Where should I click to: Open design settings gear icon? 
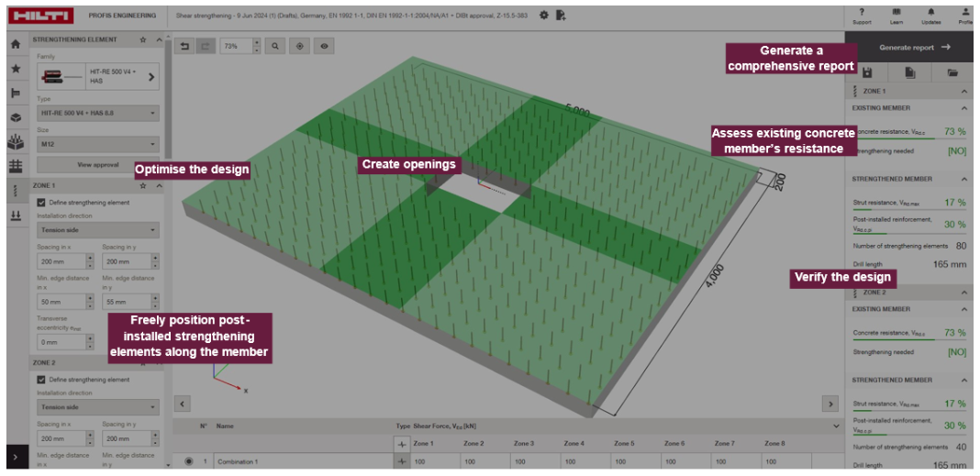[x=544, y=15]
